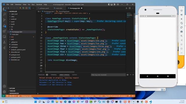Image resolution: width=186 pixels, height=104 pixels.
Task: Expand the DEPENDENCIES section
Action: [x=14, y=93]
